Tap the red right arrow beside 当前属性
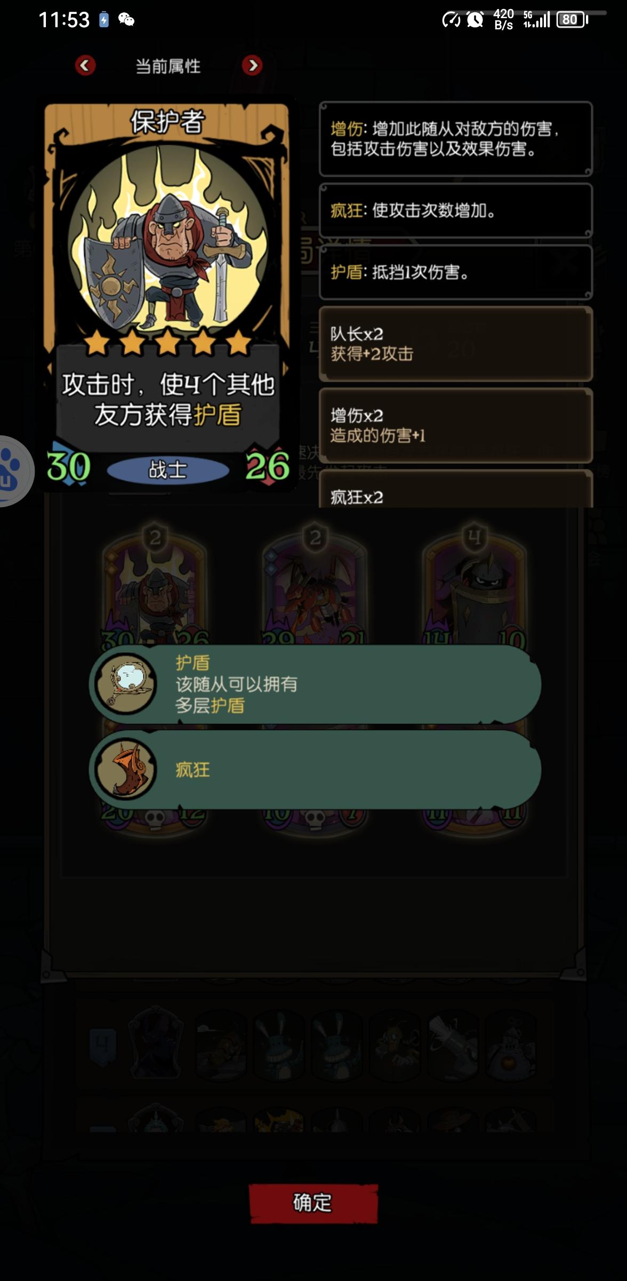This screenshot has width=627, height=1281. click(252, 66)
